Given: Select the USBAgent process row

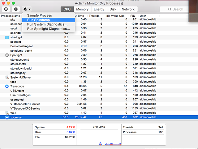Looking at the screenshot, I should [x=99, y=91].
